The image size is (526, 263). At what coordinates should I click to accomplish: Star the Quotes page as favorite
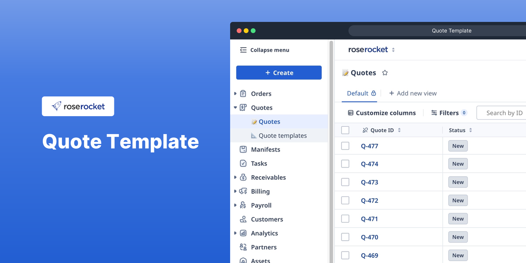(385, 73)
